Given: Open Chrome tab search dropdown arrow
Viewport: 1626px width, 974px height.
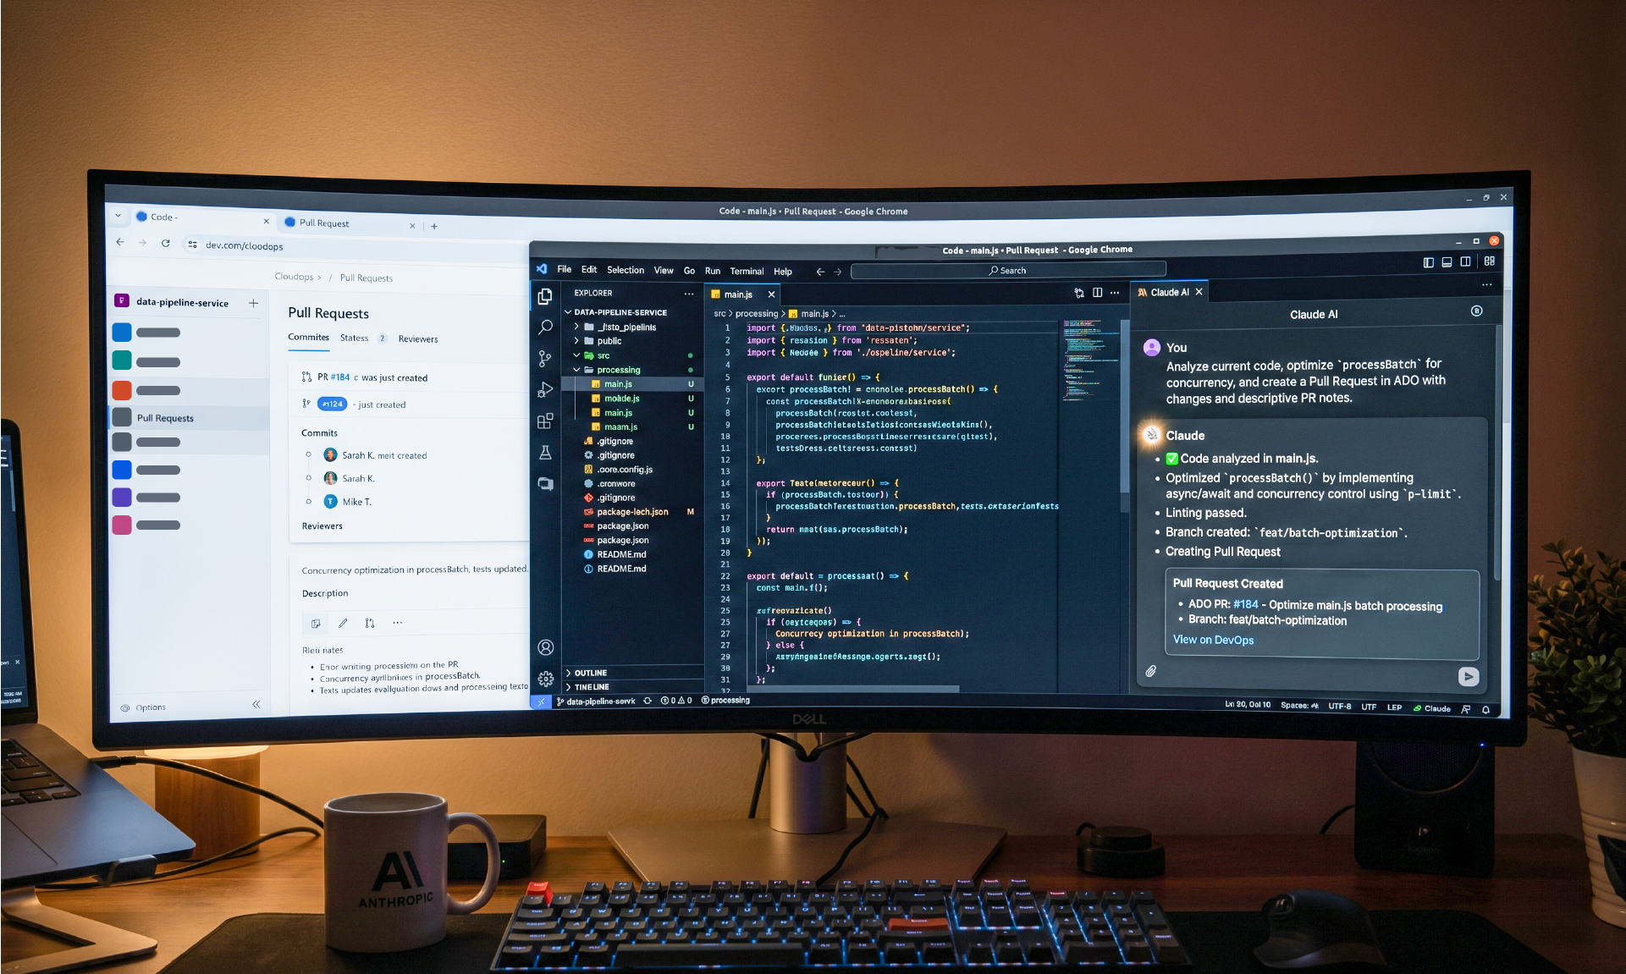Looking at the screenshot, I should tap(118, 215).
